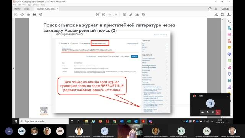Select participant МН avatar
The width and height of the screenshot is (245, 138).
point(21,131)
